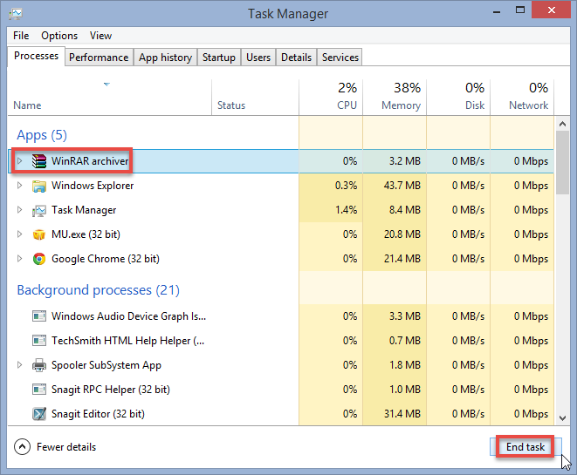Sort by the Status column header
Viewport: 577px width, 475px height.
[x=255, y=98]
